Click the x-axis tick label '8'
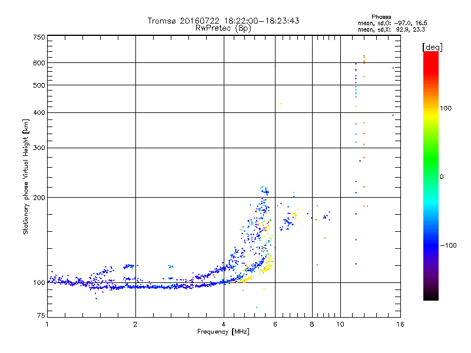The image size is (471, 353). [x=312, y=324]
